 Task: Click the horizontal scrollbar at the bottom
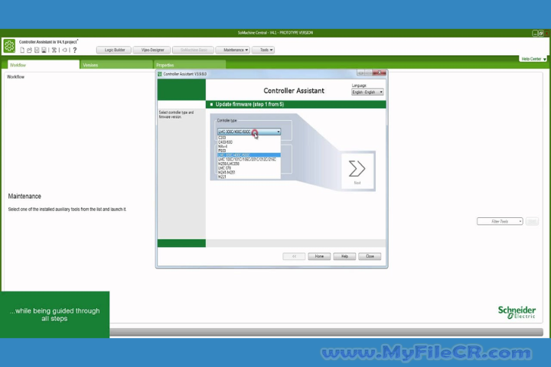point(326,333)
